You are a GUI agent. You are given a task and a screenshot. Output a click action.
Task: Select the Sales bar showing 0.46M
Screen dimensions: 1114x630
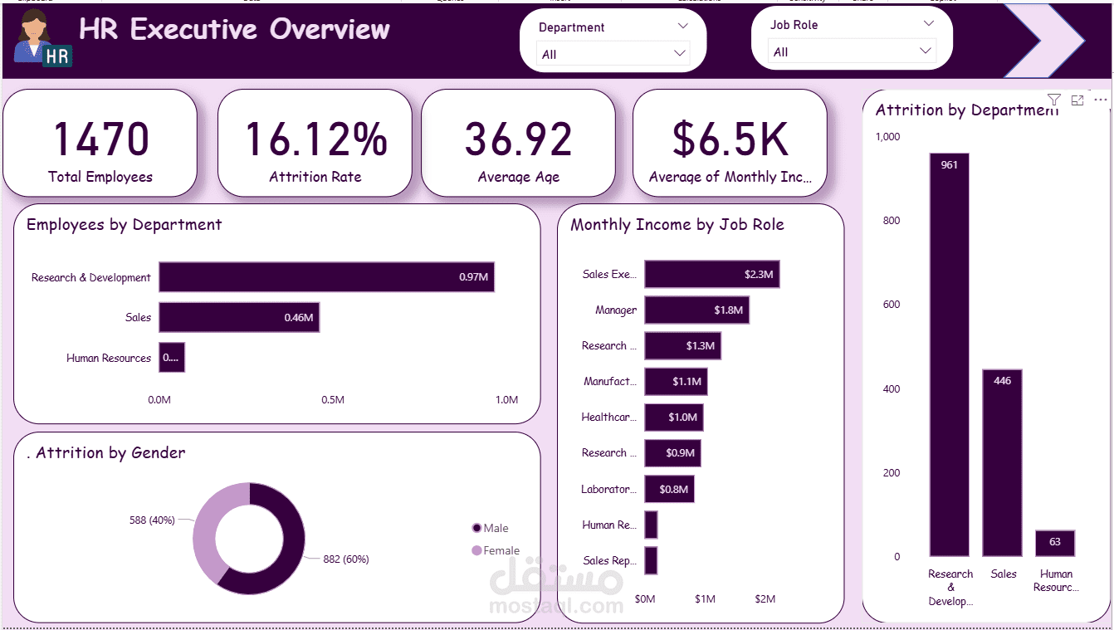click(x=239, y=317)
